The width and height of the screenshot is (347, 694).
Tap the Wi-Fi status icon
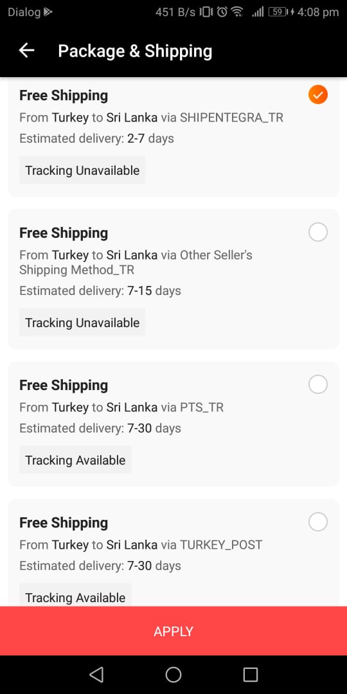tap(237, 12)
